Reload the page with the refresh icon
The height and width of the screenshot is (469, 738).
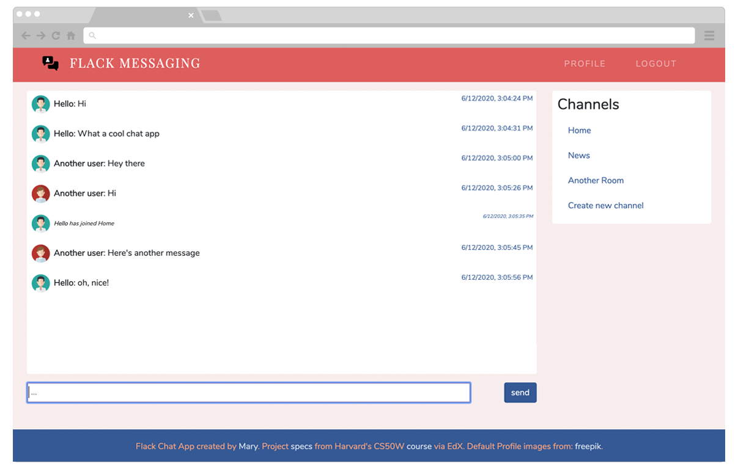pos(56,36)
